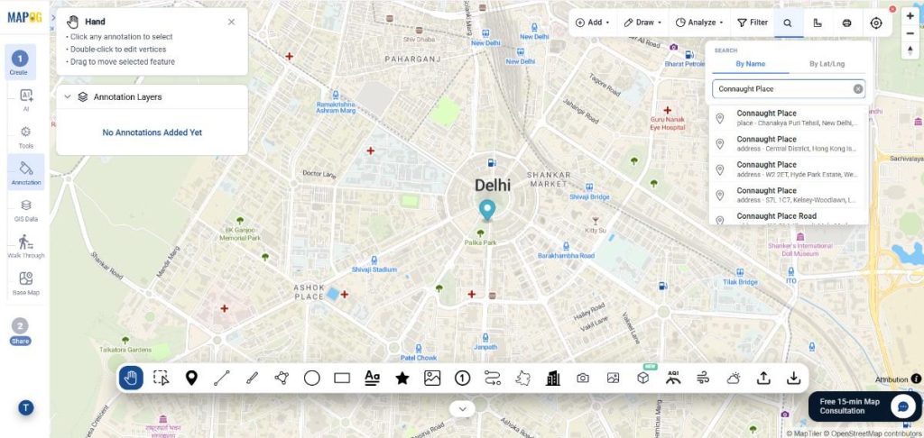Image resolution: width=924 pixels, height=438 pixels.
Task: Click the download icon in toolbar
Action: tap(793, 378)
